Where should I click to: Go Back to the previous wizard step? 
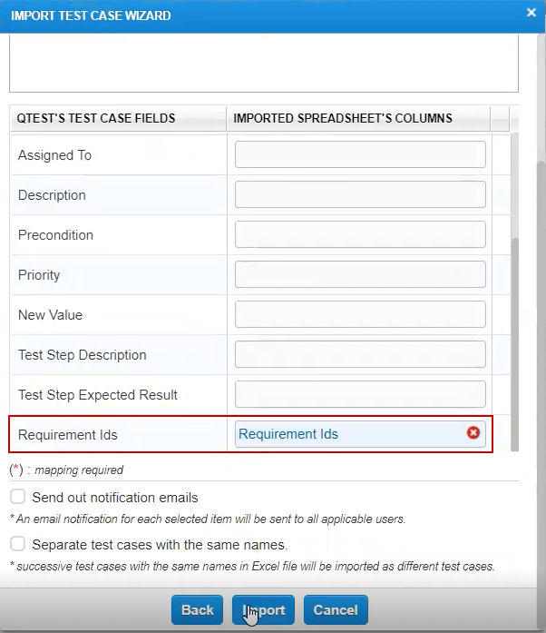point(197,610)
